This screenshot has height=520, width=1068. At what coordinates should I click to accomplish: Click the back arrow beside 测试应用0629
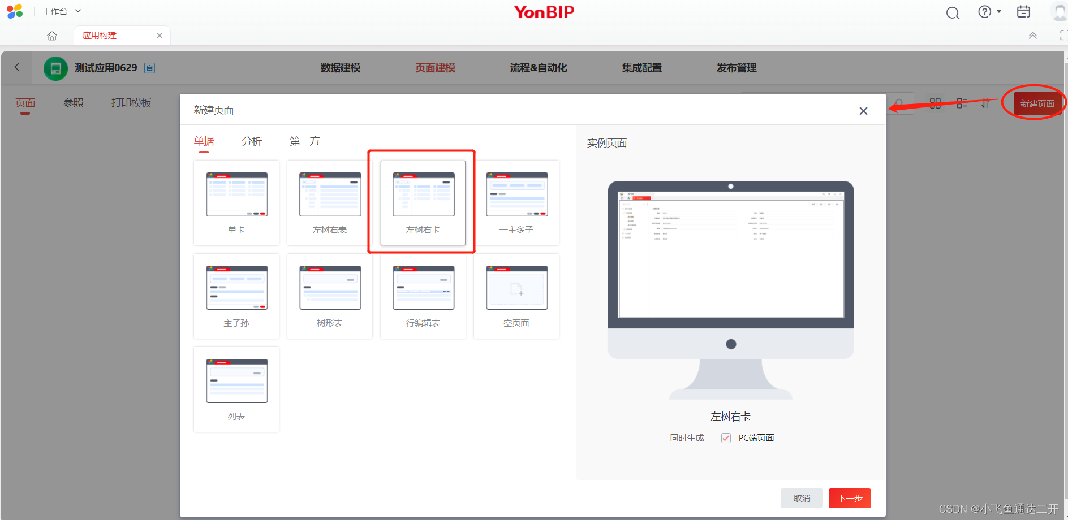point(17,67)
